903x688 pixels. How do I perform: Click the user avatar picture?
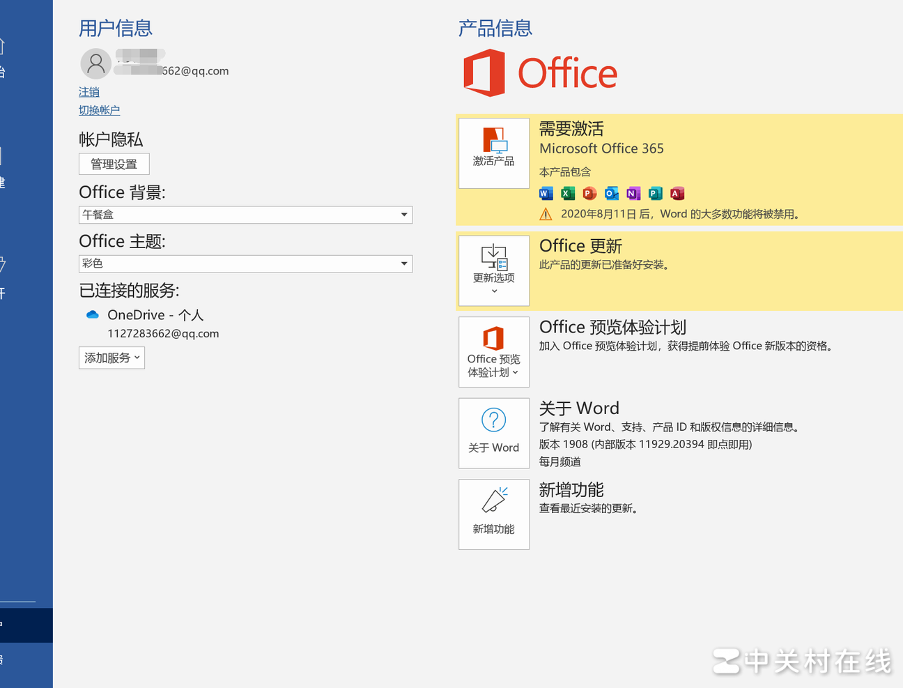pyautogui.click(x=96, y=64)
